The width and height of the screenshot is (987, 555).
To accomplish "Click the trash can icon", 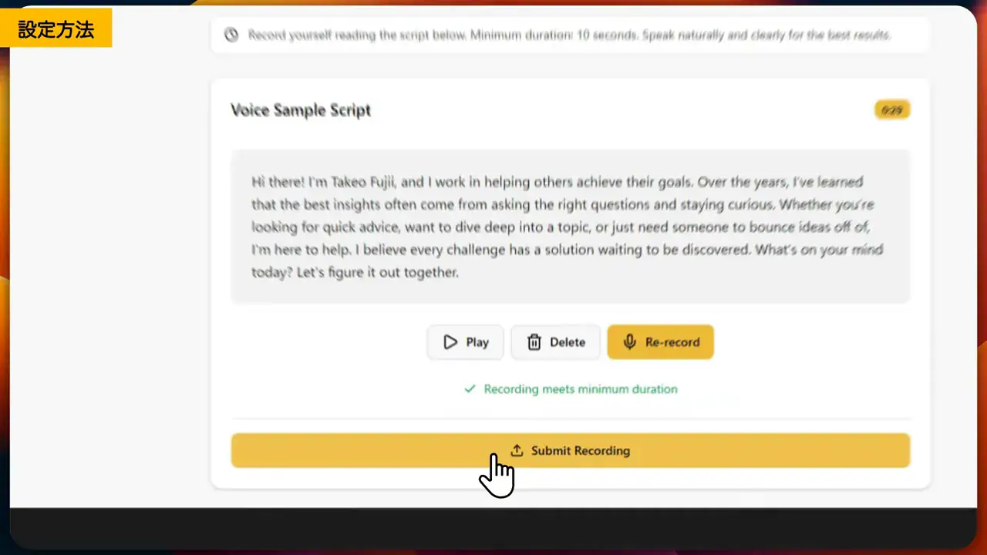I will coord(534,342).
